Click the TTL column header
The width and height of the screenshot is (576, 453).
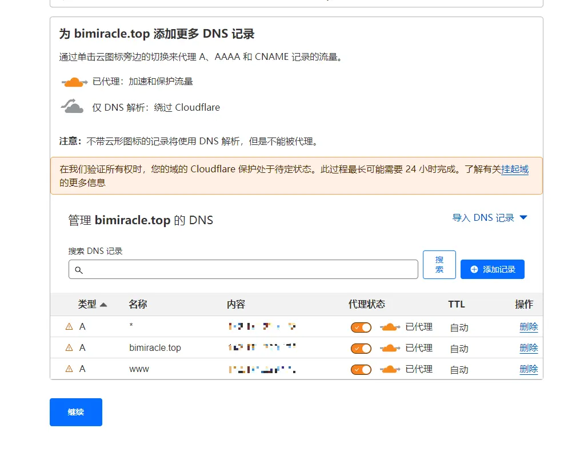(457, 304)
